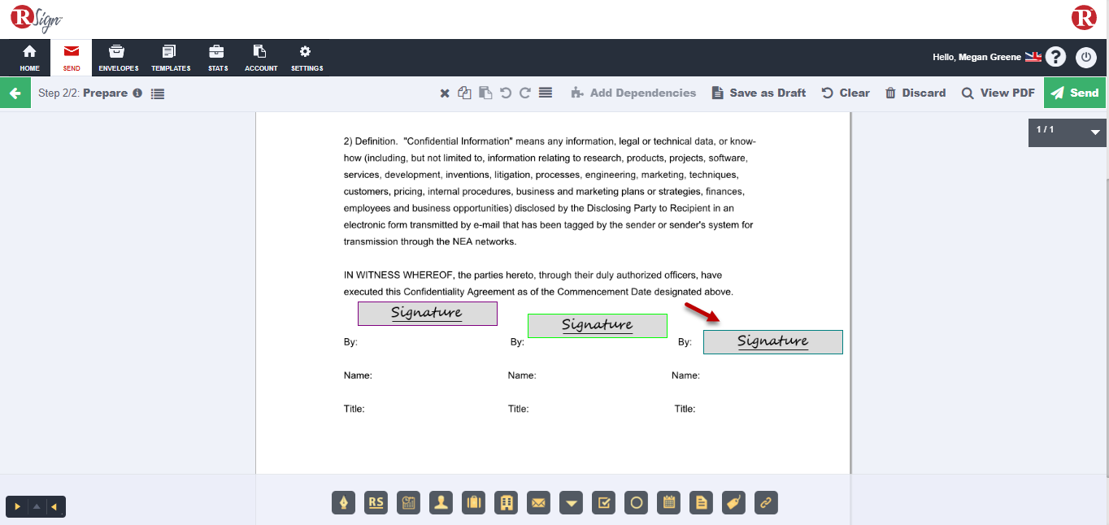This screenshot has width=1109, height=525.
Task: Click Save as Draft
Action: 759,93
